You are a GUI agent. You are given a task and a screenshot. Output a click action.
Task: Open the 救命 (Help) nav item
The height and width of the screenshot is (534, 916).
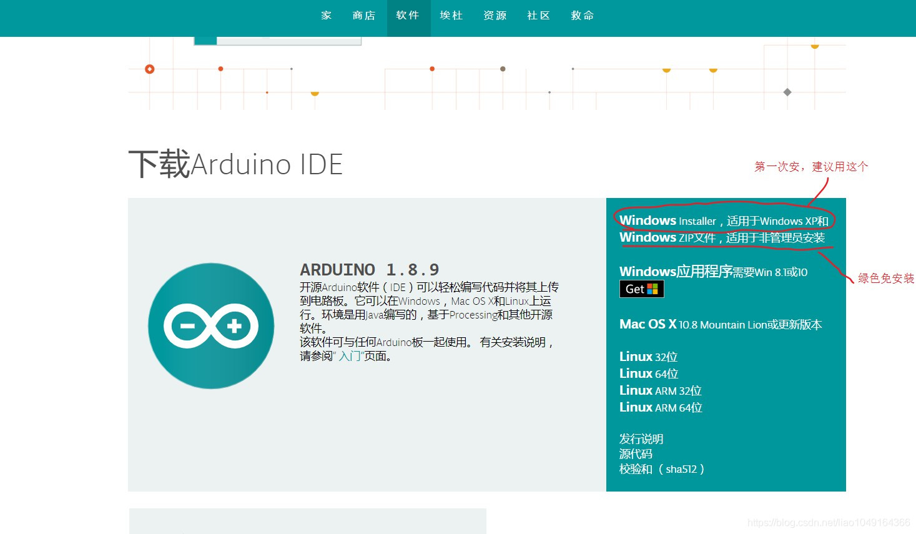point(583,16)
